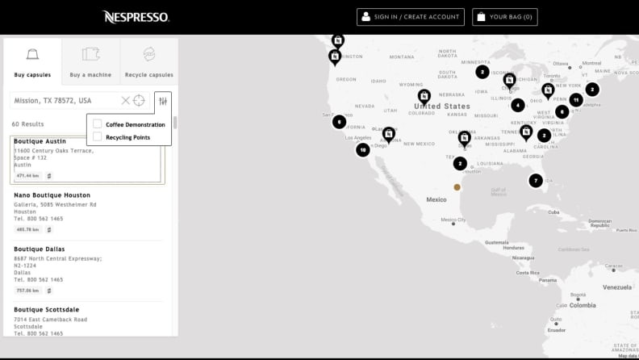Click the brown searched-location dot in Texas
The width and height of the screenshot is (639, 360).
(x=457, y=187)
